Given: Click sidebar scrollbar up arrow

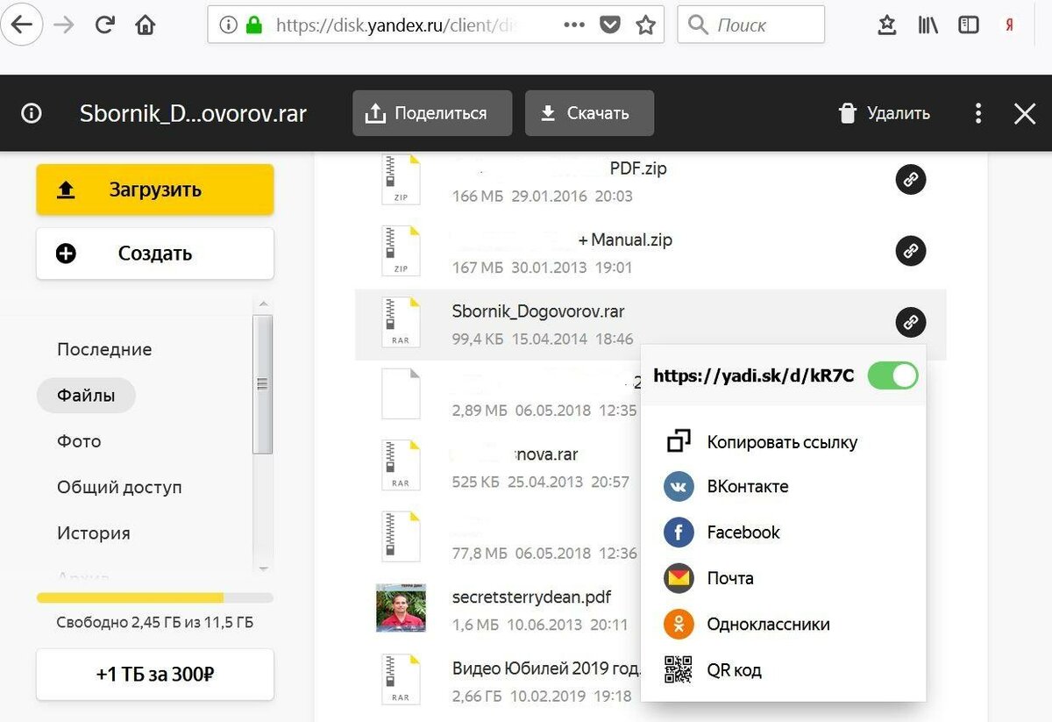Looking at the screenshot, I should (262, 304).
